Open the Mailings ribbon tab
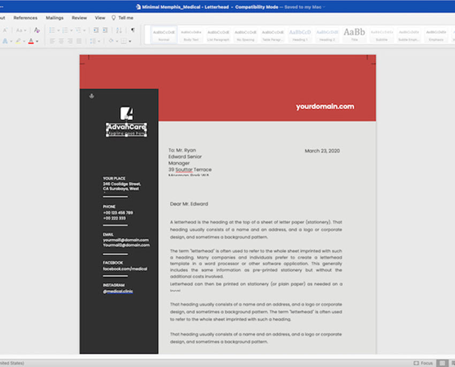 click(x=54, y=18)
